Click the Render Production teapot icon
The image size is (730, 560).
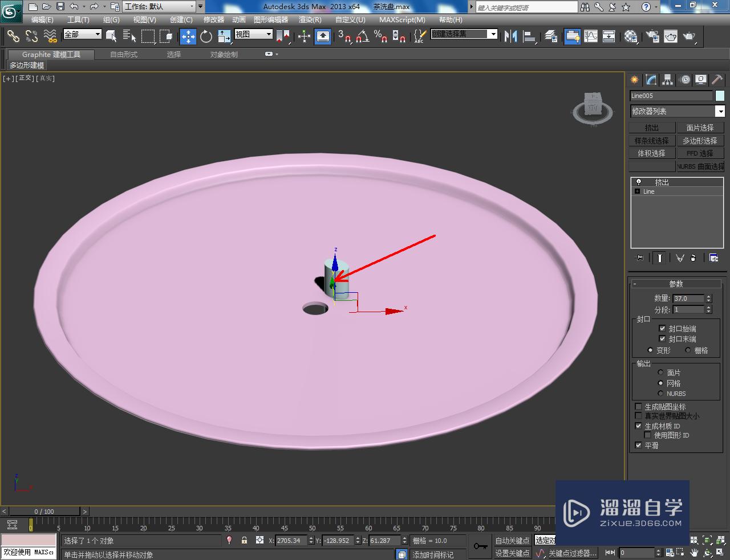click(x=690, y=36)
